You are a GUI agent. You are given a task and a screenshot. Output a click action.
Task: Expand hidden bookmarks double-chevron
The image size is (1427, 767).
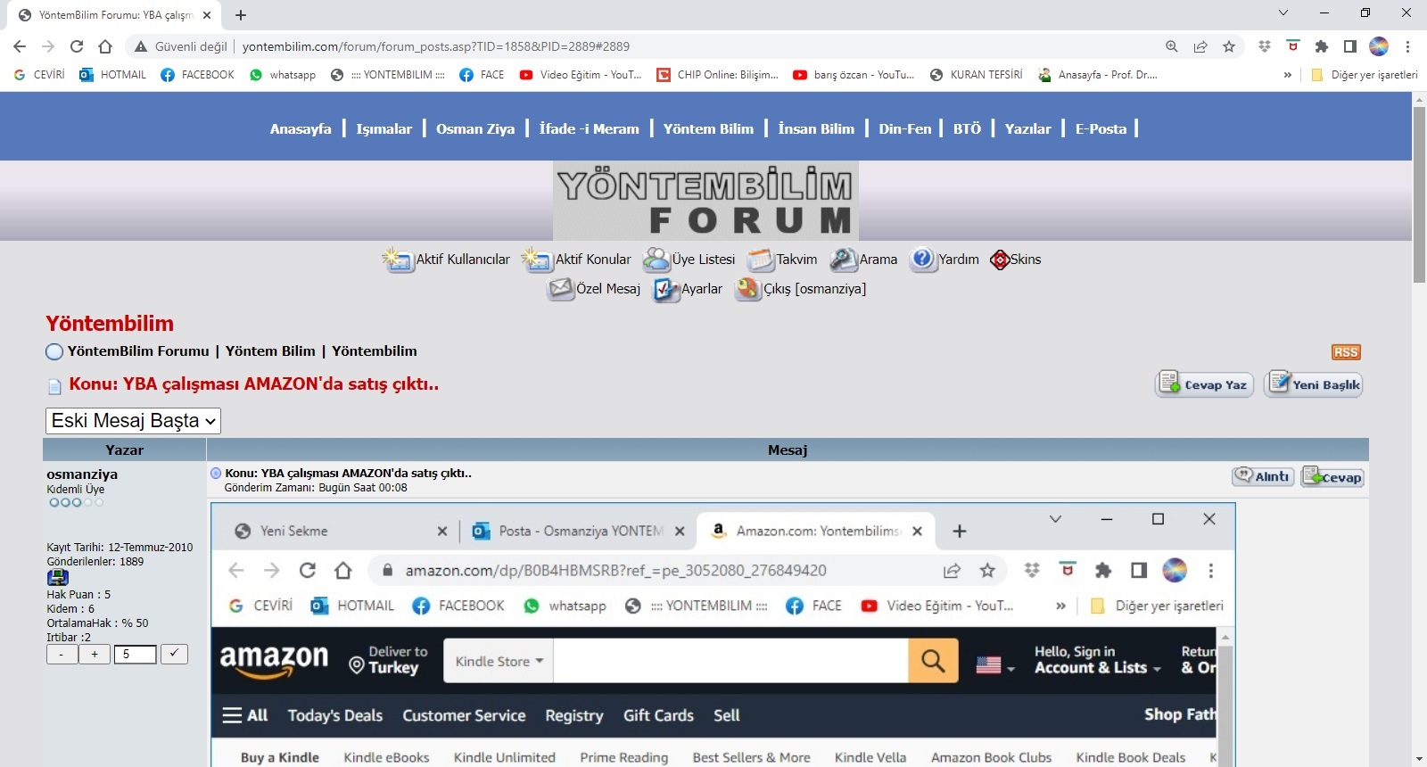[x=1287, y=75]
